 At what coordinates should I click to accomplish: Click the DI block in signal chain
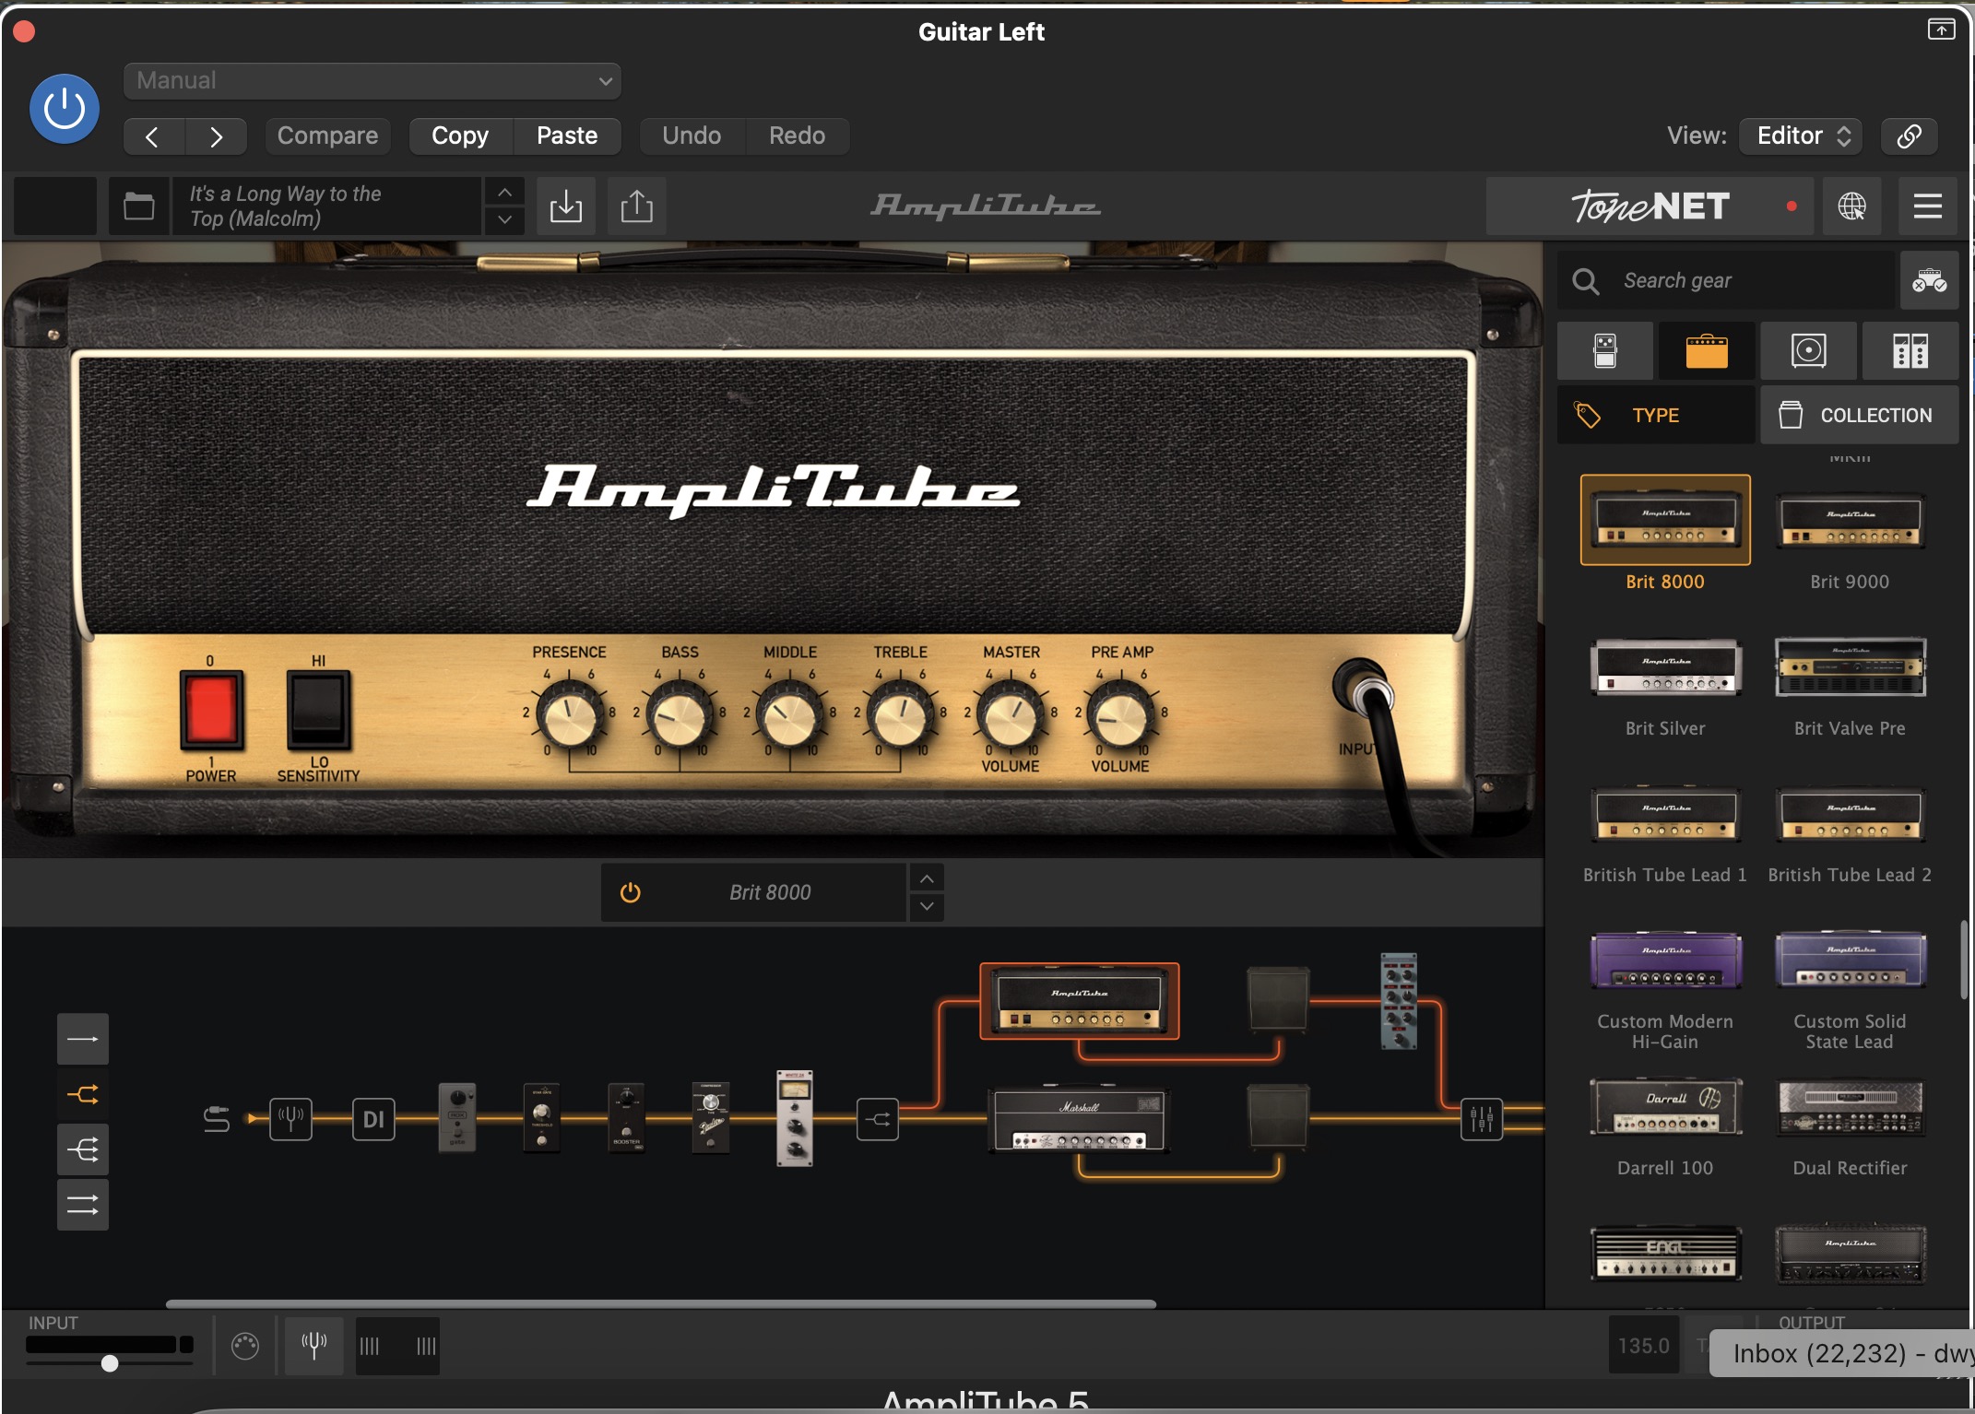[x=373, y=1119]
